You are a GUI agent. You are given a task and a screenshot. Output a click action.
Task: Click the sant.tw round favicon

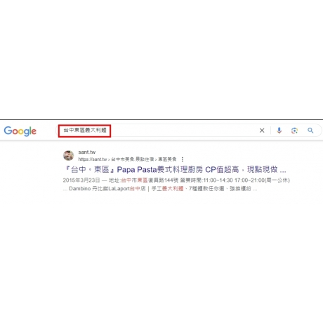68,155
